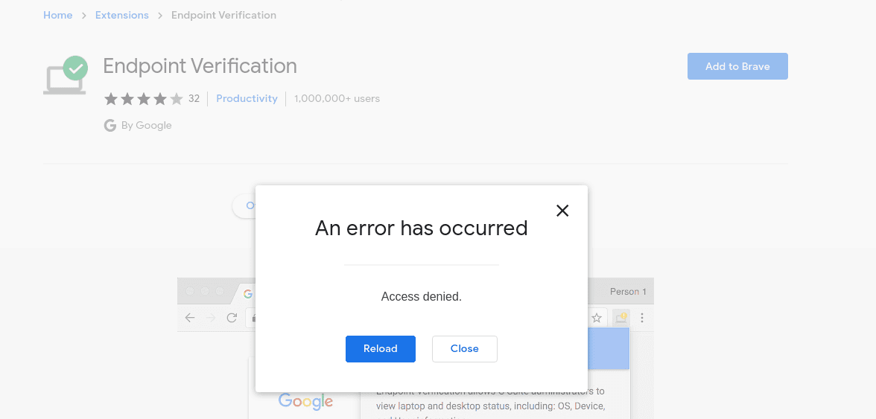Viewport: 876px width, 419px height.
Task: Click the 1,000,000+ users text
Action: [x=337, y=99]
